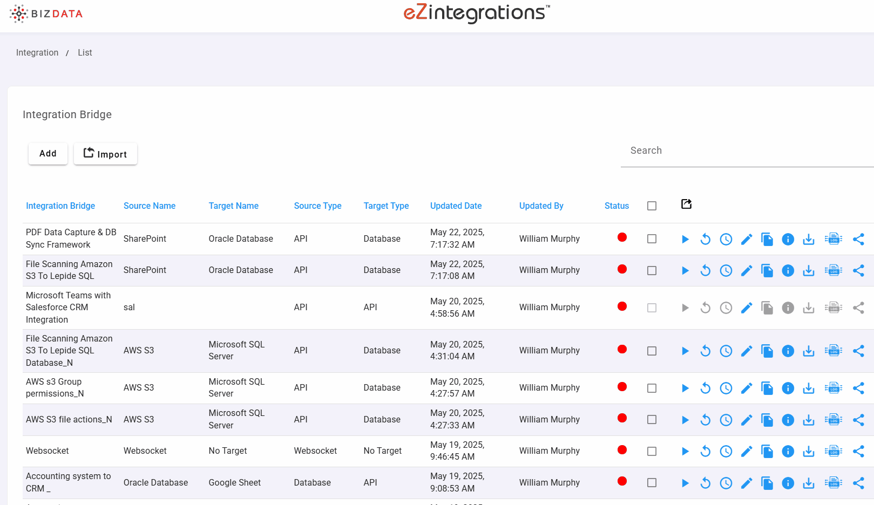874x505 pixels.
Task: Reset the Websocket integration with the refresh icon
Action: (706, 451)
